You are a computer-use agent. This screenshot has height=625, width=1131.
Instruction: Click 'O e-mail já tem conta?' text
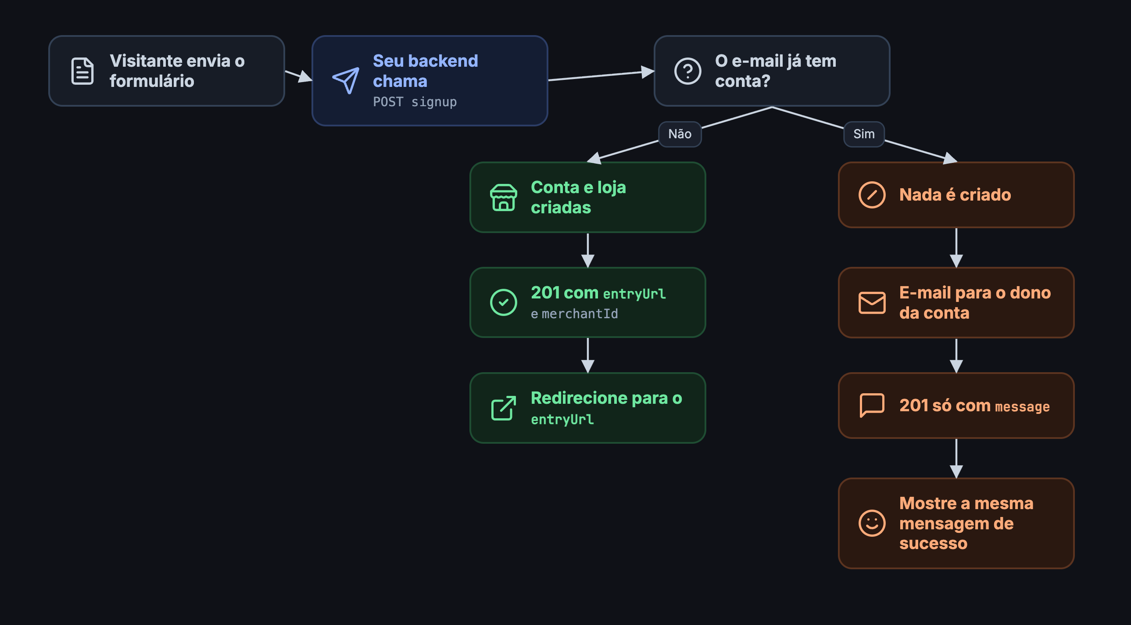point(775,71)
